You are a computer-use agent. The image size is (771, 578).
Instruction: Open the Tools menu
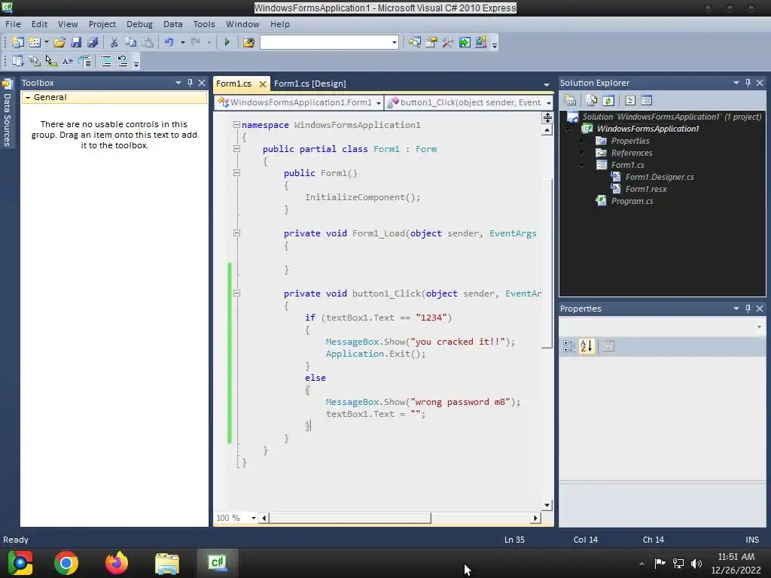click(x=204, y=24)
